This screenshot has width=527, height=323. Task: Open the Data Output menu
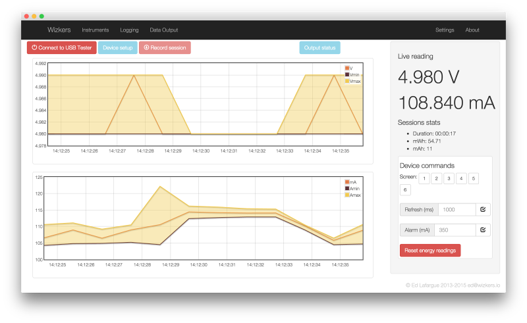pos(163,30)
